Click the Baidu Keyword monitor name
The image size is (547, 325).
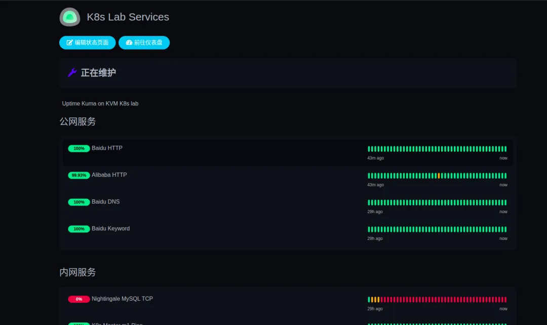coord(110,229)
